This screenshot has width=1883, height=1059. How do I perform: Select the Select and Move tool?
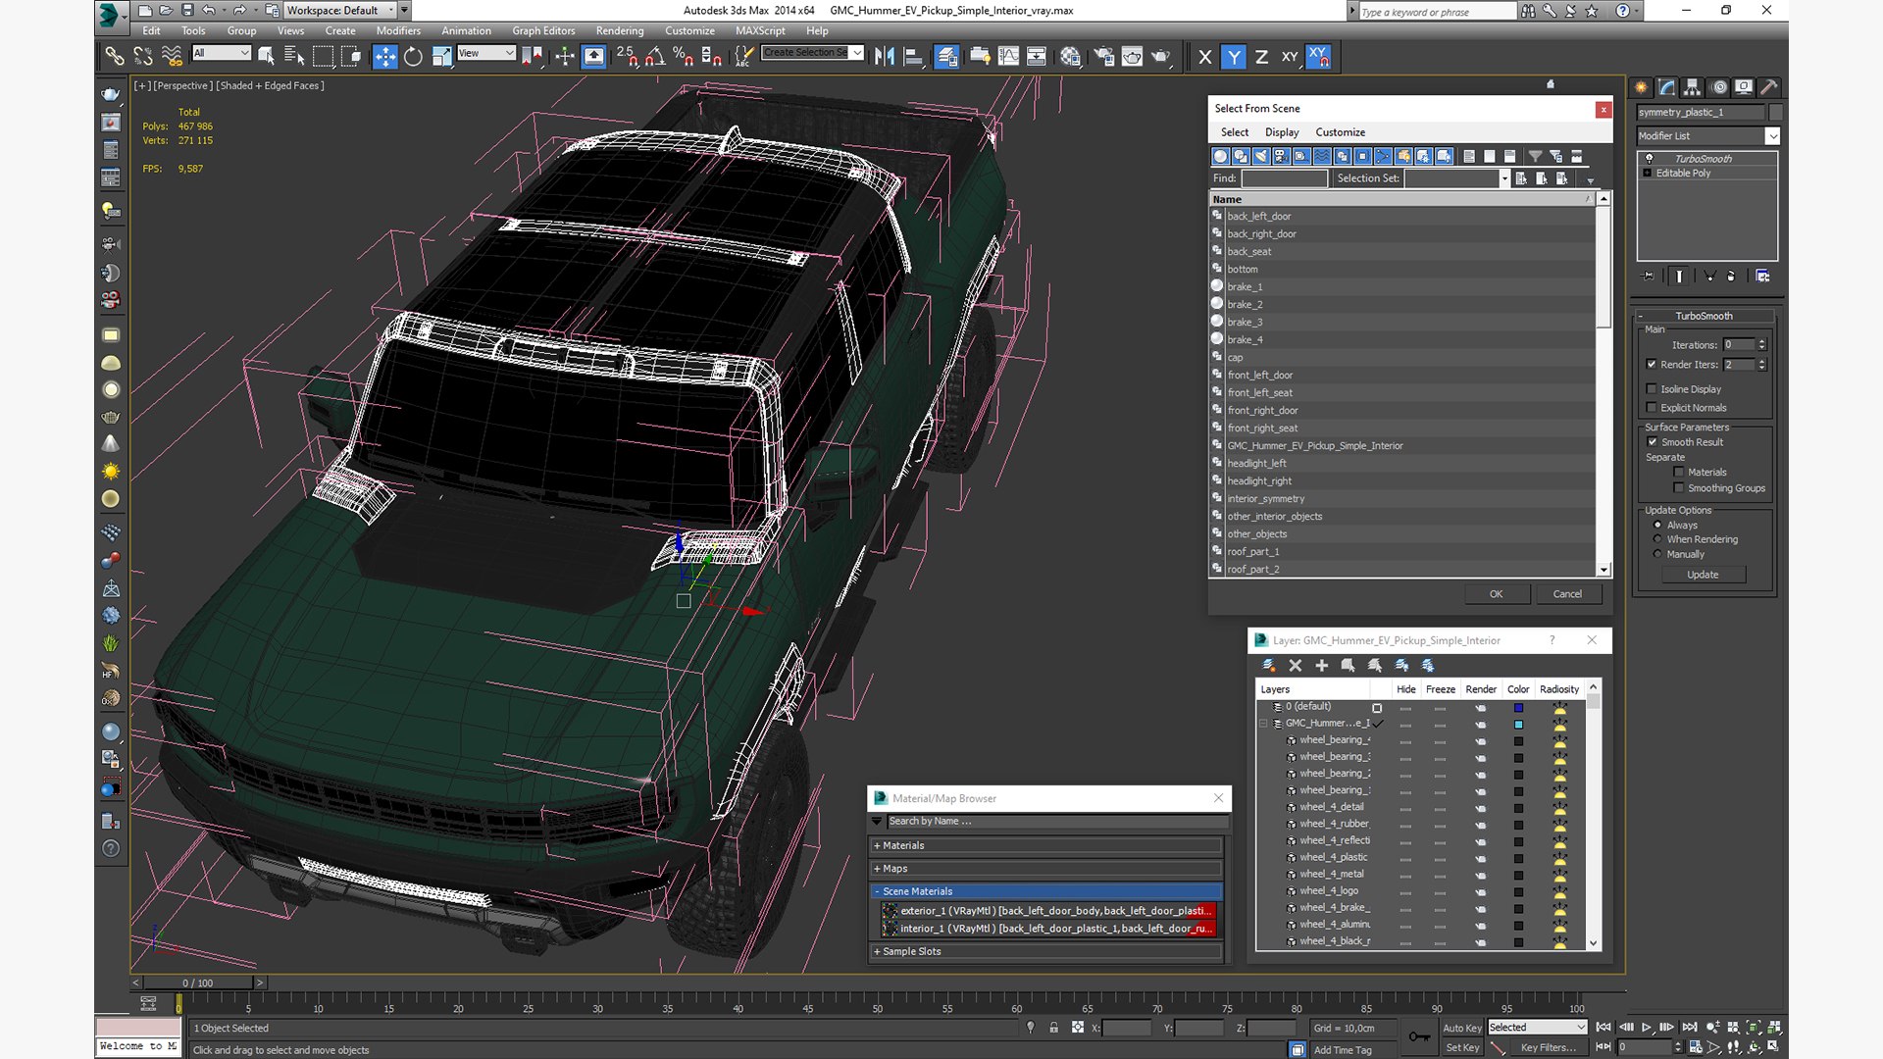pyautogui.click(x=384, y=57)
